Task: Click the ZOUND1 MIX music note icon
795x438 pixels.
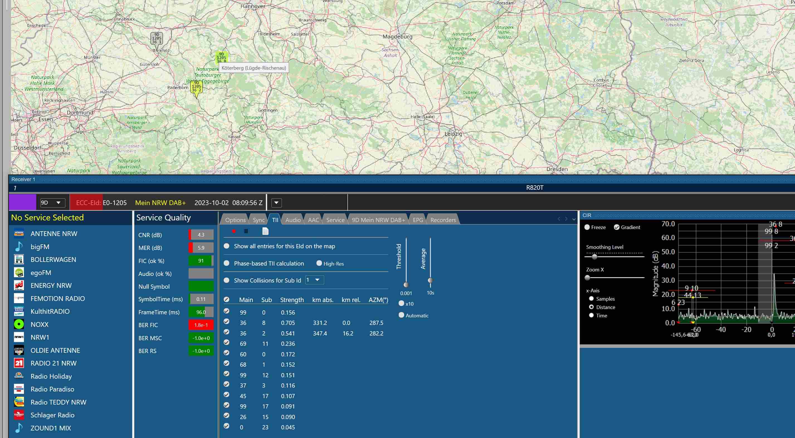Action: (x=19, y=428)
